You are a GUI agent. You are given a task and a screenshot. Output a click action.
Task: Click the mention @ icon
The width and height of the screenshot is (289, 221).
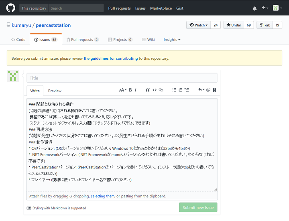(x=208, y=90)
